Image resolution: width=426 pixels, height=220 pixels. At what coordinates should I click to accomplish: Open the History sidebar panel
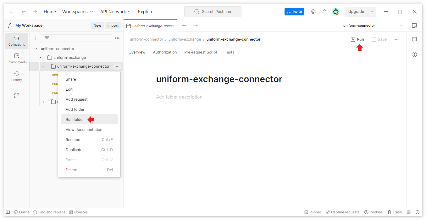click(x=17, y=76)
